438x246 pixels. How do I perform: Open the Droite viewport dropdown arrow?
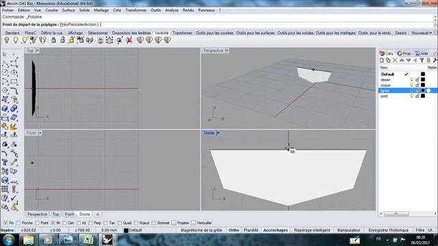point(218,133)
